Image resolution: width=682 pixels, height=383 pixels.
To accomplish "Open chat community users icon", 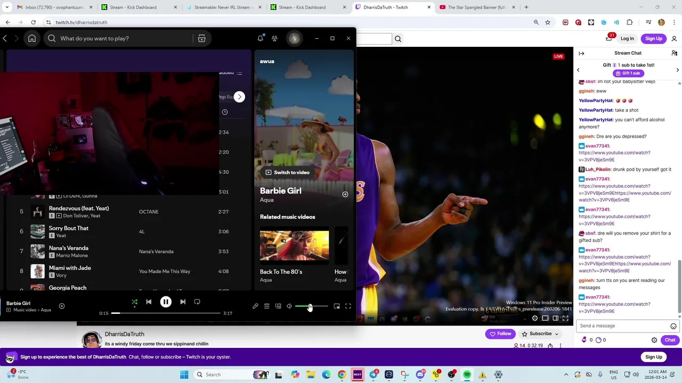I will 674,53.
